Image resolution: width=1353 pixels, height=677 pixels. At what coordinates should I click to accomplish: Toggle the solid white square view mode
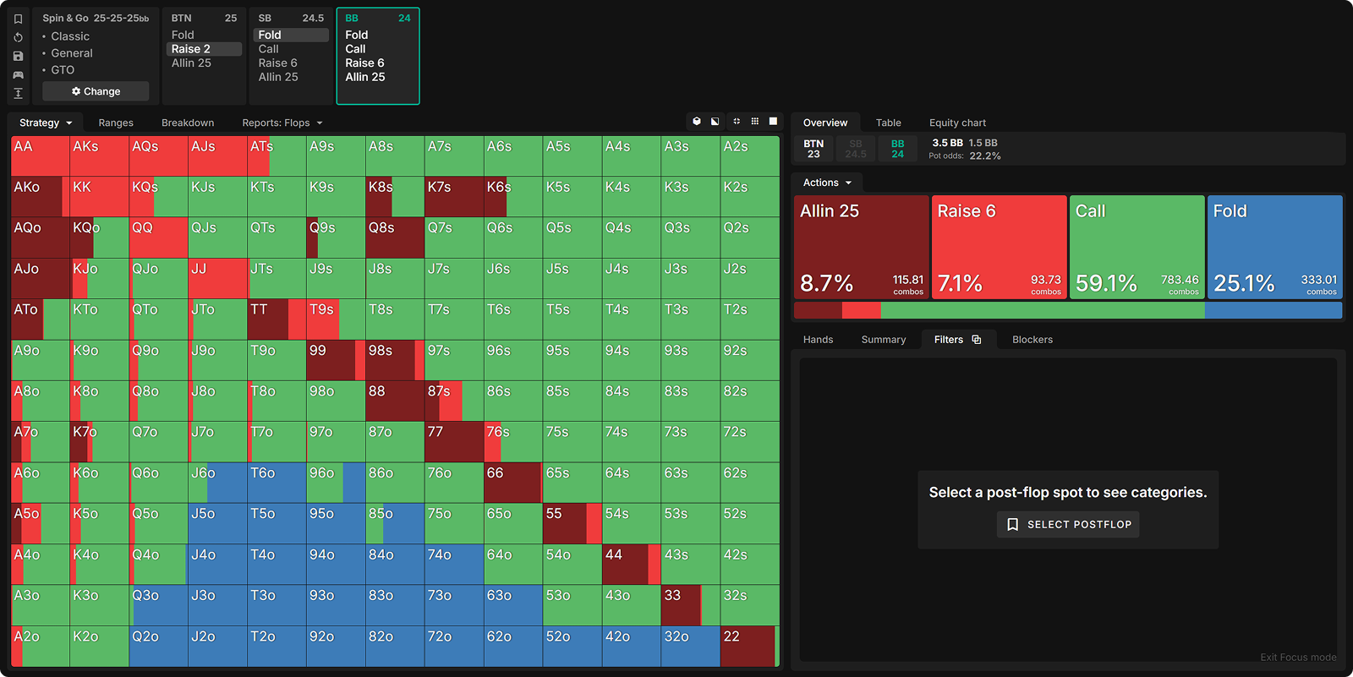tap(773, 122)
